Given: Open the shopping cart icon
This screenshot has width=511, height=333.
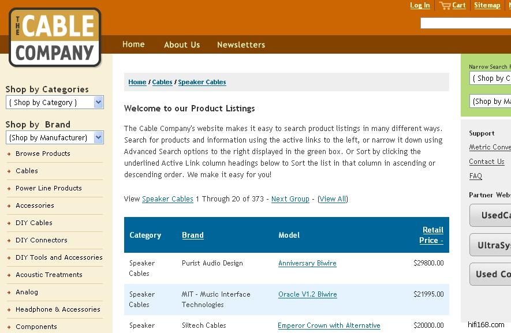Looking at the screenshot, I should pos(445,6).
